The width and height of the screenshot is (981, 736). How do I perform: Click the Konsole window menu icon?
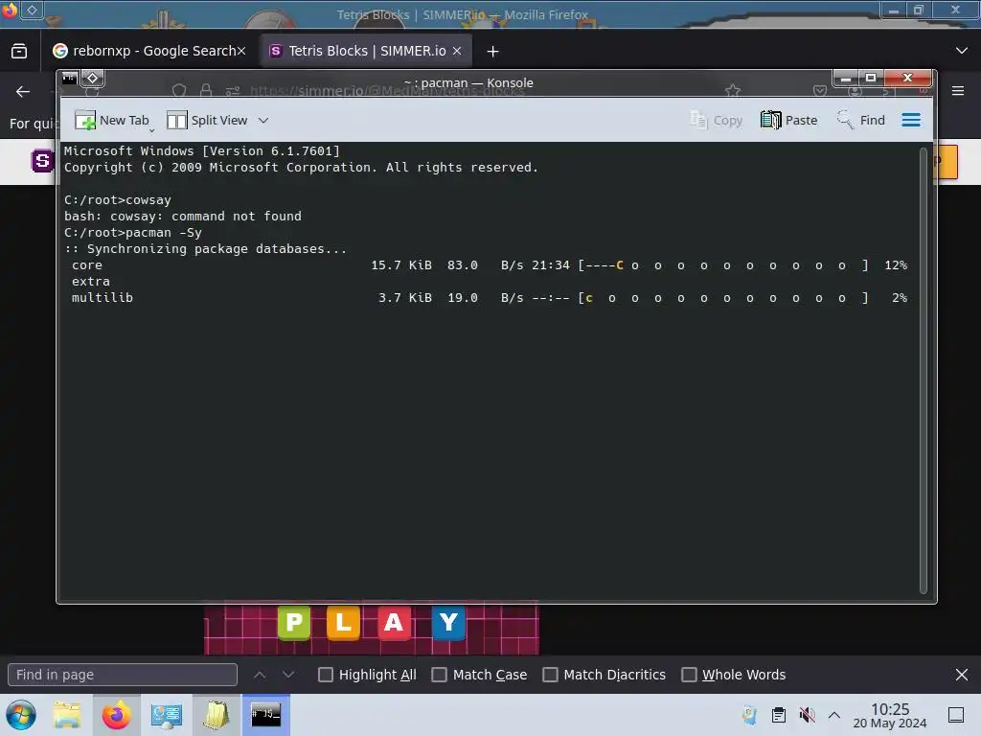click(69, 79)
